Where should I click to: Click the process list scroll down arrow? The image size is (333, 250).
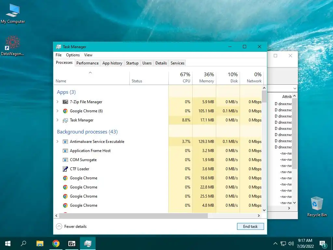coord(264,210)
